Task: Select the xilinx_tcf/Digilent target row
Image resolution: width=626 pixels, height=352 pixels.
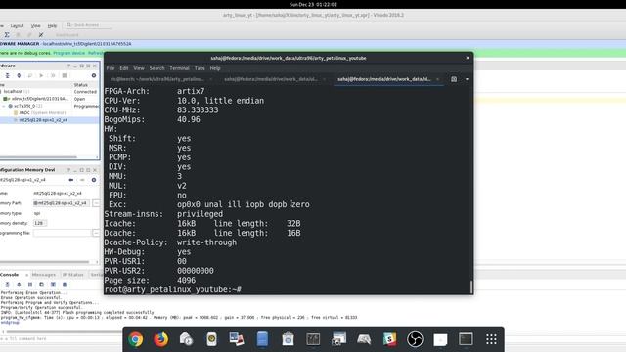Action: (x=50, y=99)
